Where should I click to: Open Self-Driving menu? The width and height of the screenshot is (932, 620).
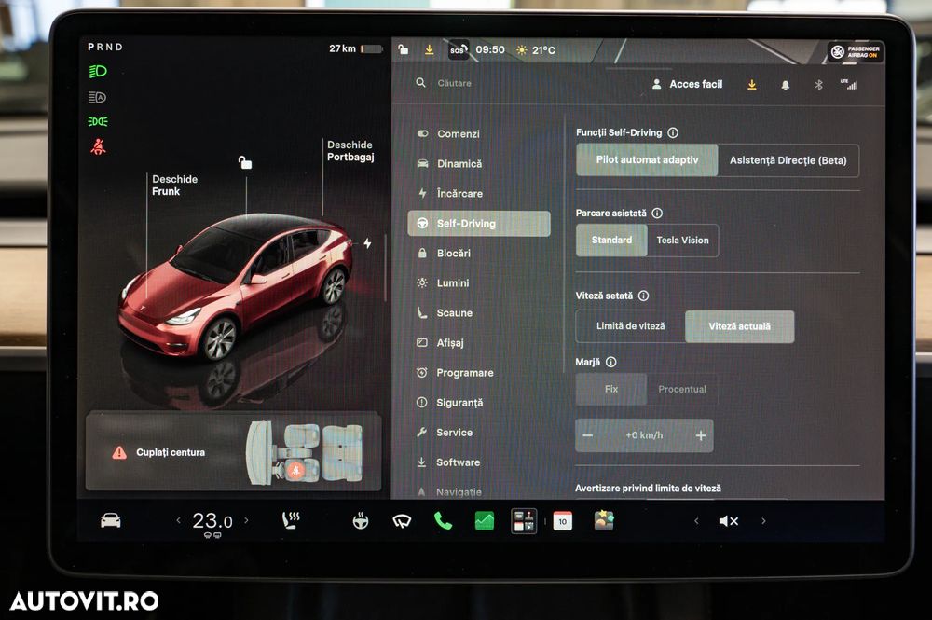[x=479, y=224]
